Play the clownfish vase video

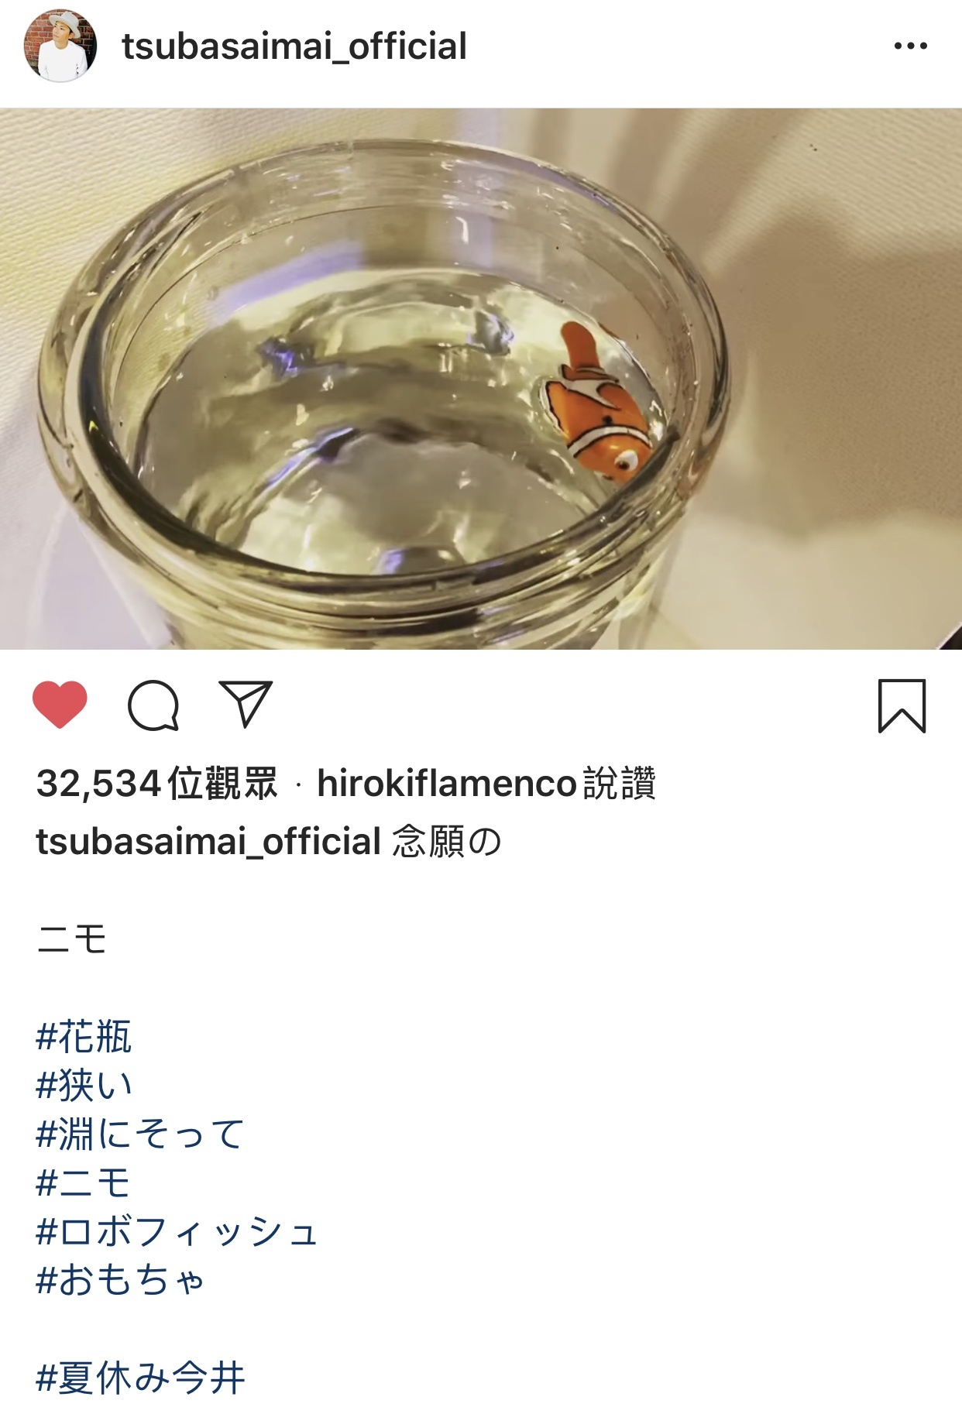click(x=481, y=379)
